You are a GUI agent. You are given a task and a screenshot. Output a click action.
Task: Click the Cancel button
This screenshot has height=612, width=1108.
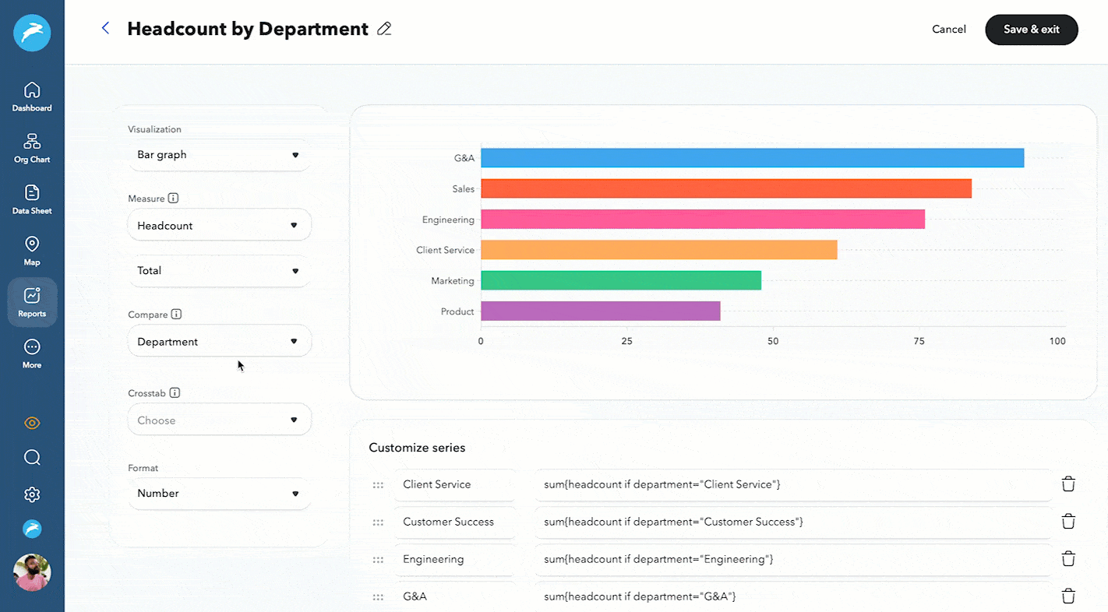pyautogui.click(x=948, y=29)
